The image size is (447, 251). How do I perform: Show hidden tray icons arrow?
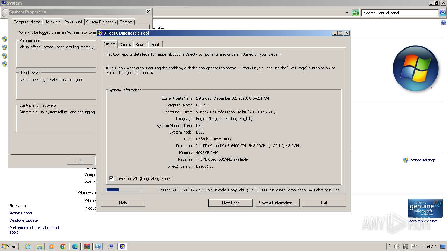click(389, 246)
